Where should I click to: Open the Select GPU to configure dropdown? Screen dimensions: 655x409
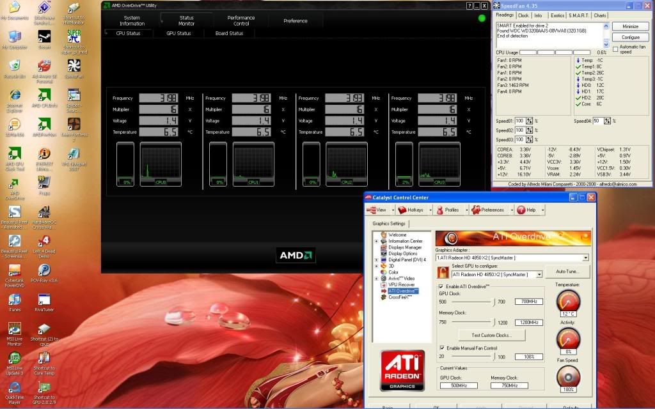pos(539,275)
